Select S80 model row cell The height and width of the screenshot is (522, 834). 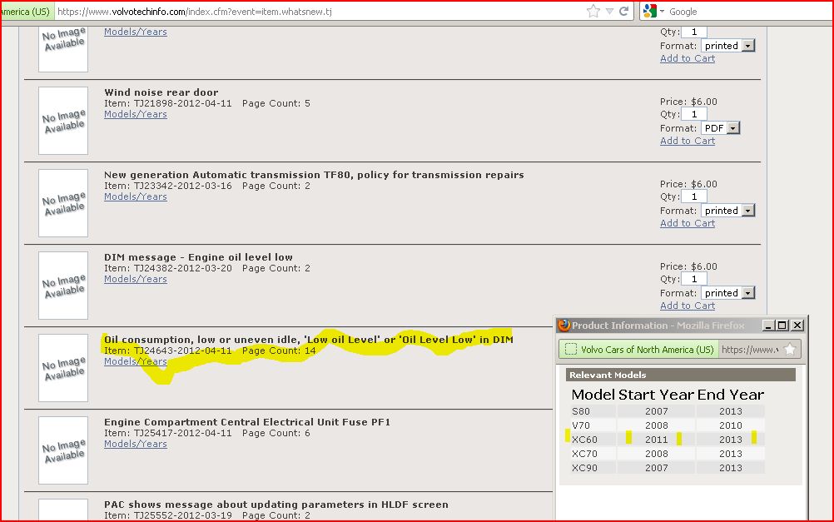[x=593, y=411]
